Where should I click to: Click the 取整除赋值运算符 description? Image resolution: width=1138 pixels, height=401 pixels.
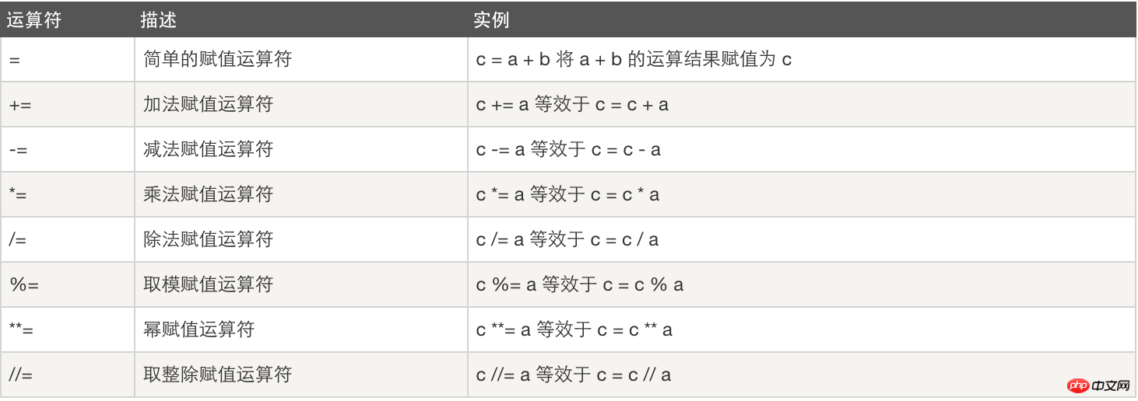click(x=218, y=375)
